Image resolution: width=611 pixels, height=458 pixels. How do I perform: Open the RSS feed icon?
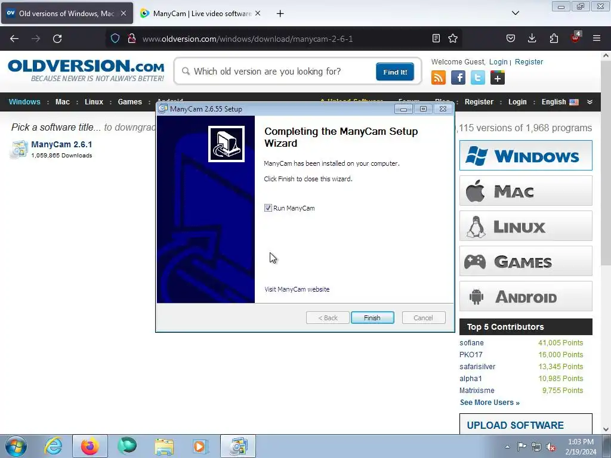click(439, 78)
